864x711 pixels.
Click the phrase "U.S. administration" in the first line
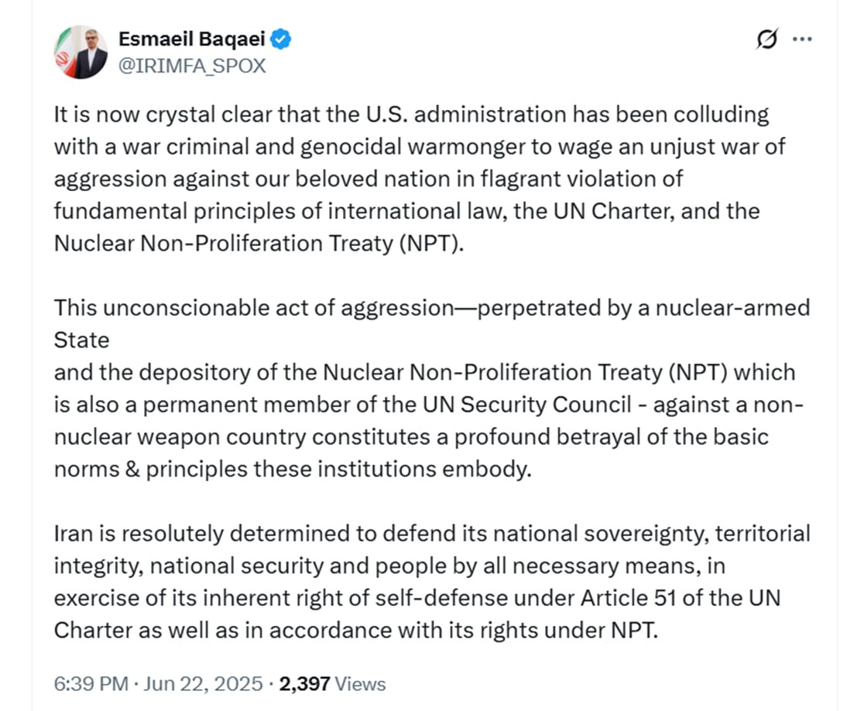click(466, 115)
